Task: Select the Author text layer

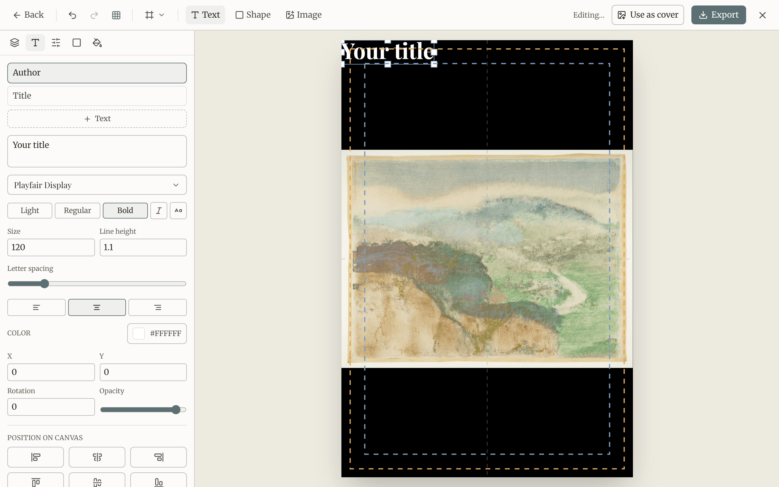Action: click(97, 73)
